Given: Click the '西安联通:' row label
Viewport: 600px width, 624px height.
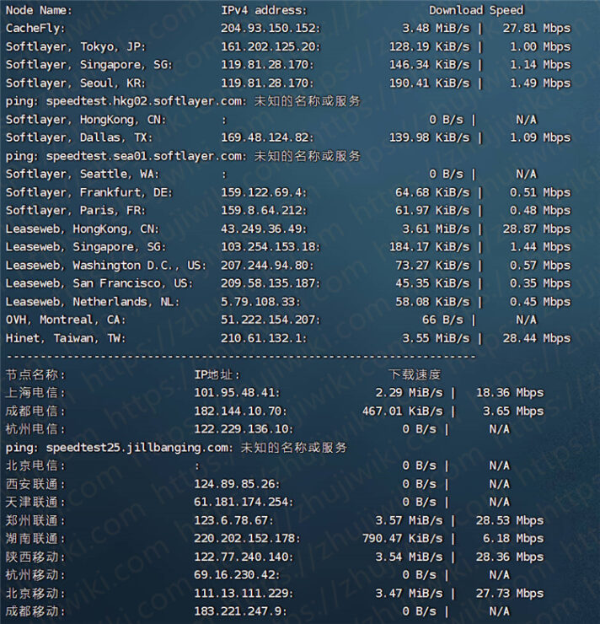Looking at the screenshot, I should [35, 484].
